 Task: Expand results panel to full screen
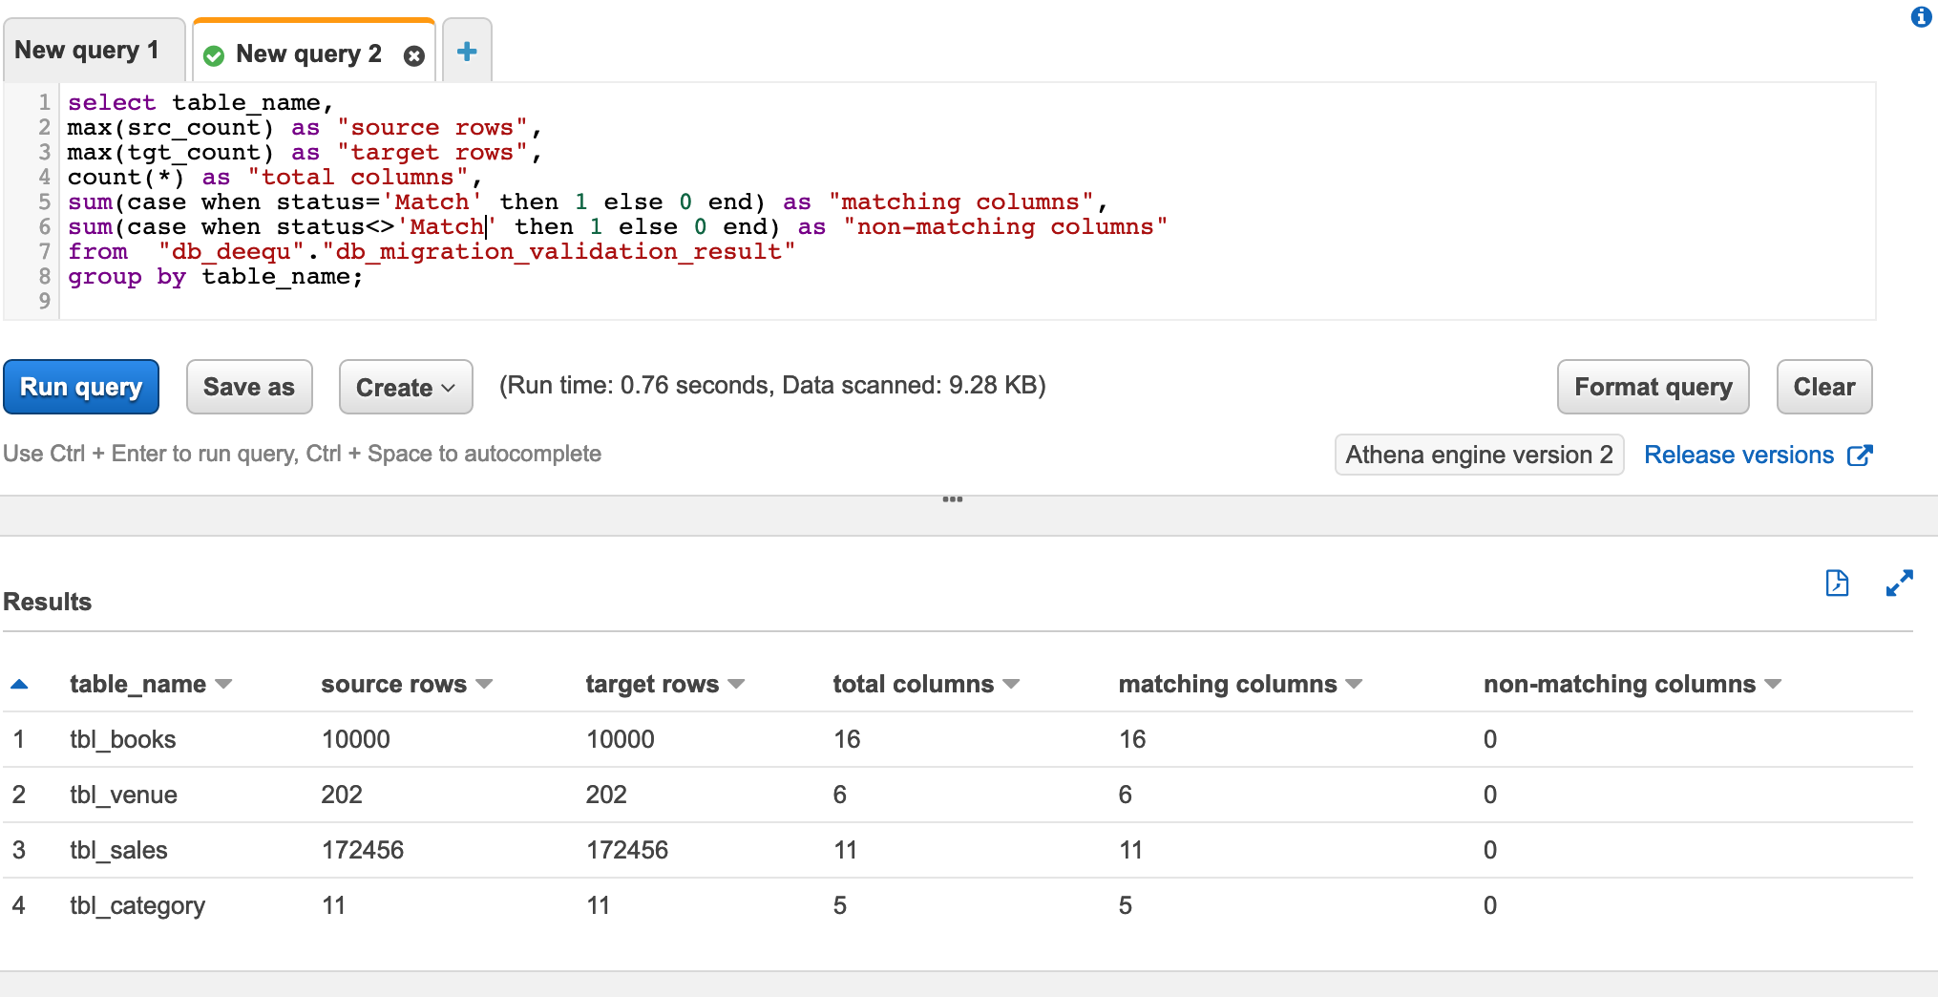[1899, 583]
